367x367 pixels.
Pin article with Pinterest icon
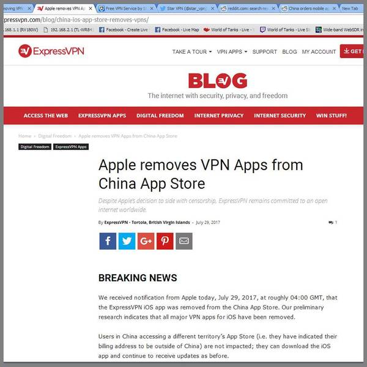[x=165, y=241]
